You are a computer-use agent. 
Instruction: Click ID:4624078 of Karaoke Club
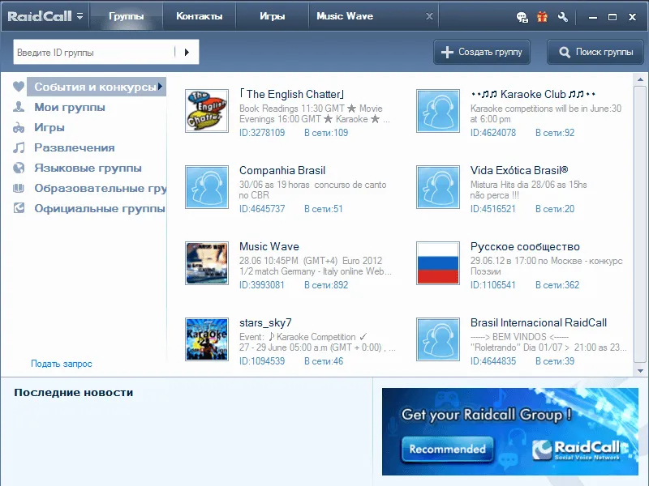coord(493,133)
